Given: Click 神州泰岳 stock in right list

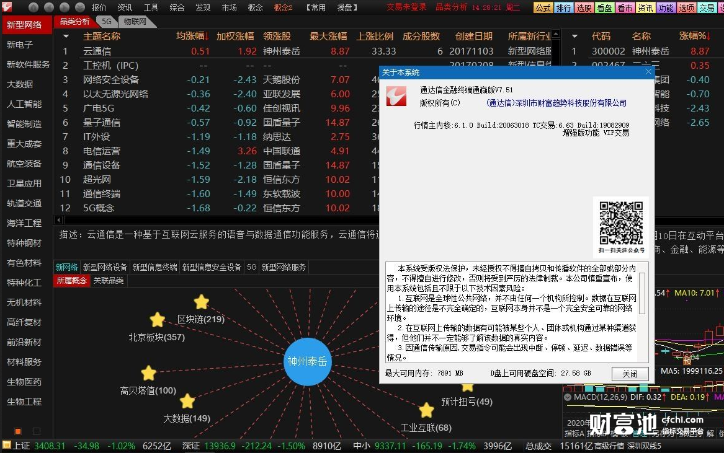Looking at the screenshot, I should (651, 51).
